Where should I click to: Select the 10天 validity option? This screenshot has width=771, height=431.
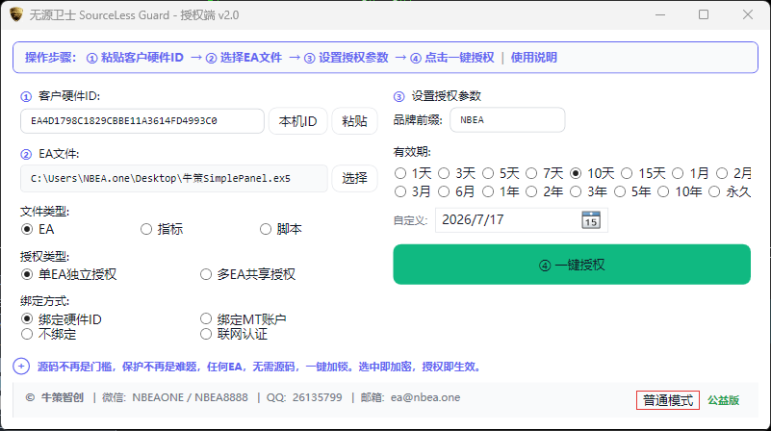592,173
